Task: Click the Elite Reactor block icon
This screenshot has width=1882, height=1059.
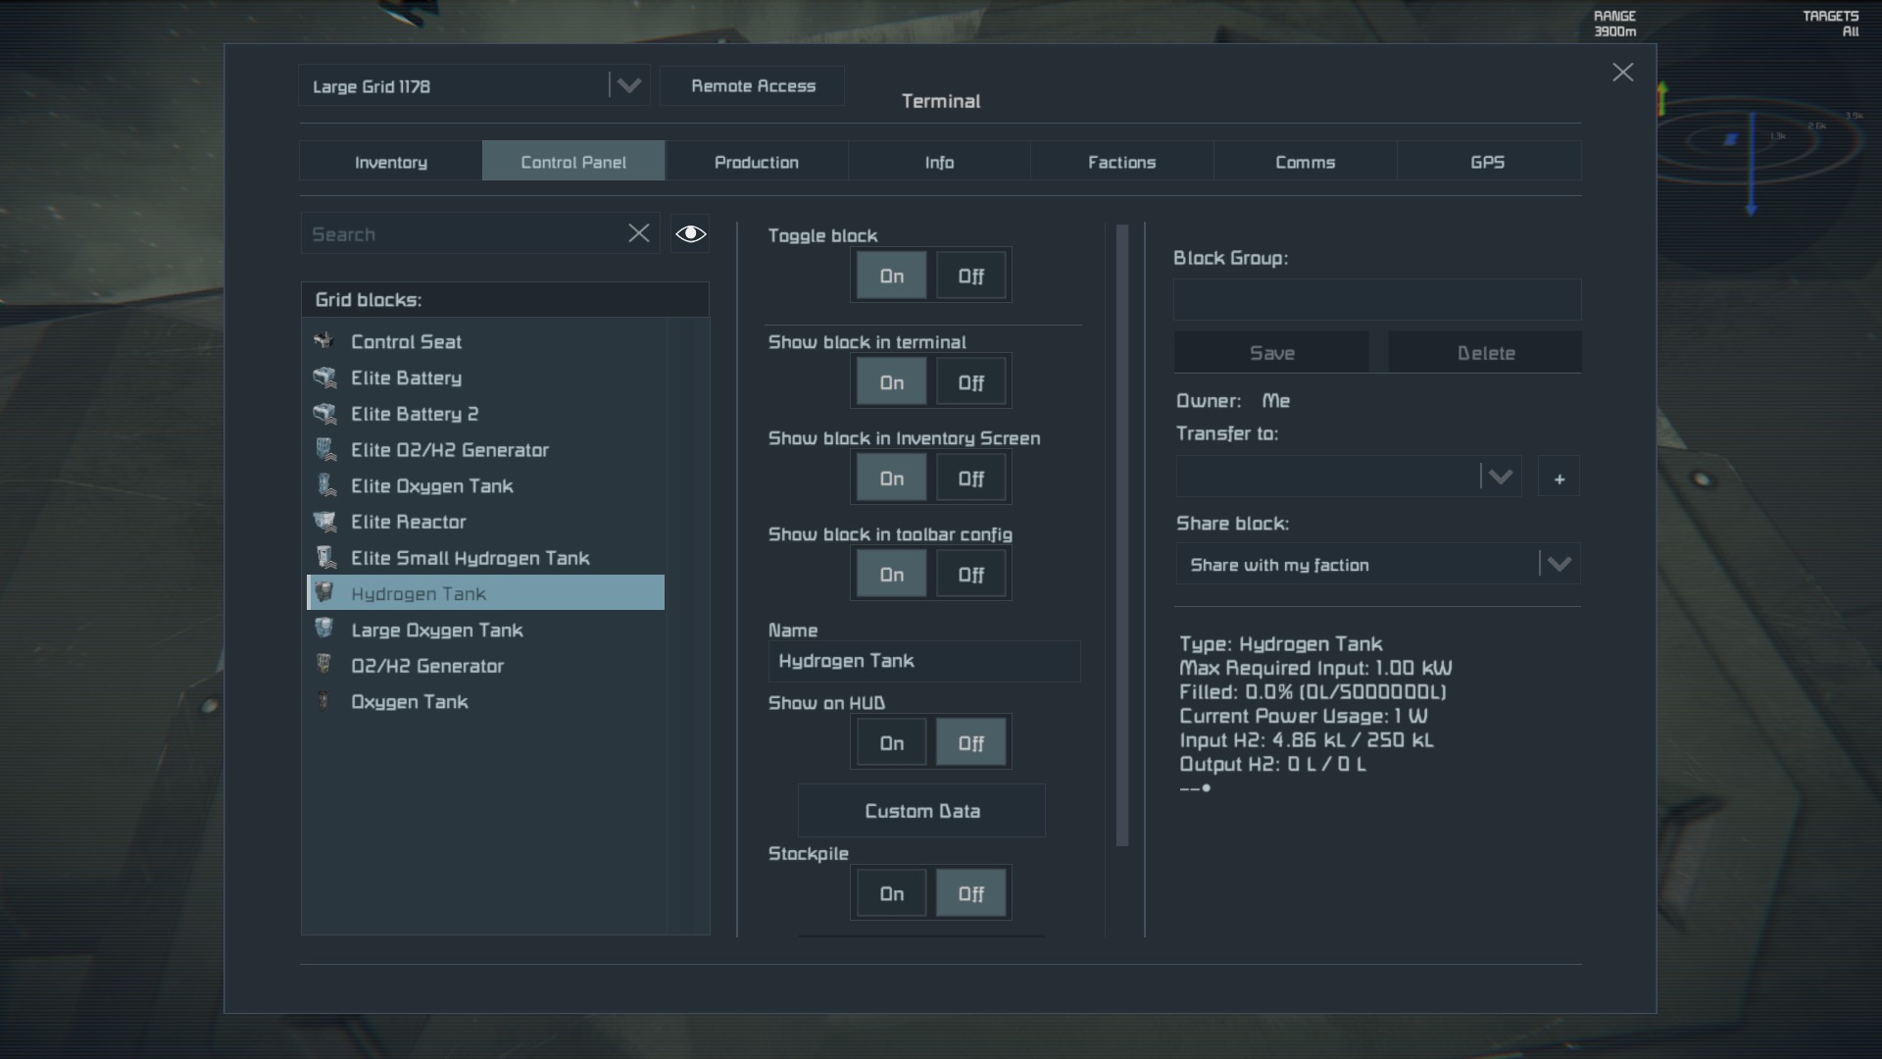Action: [323, 522]
